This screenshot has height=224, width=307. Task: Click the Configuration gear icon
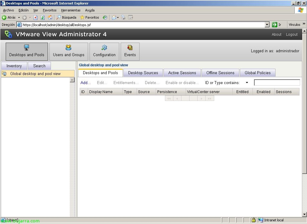coord(104,47)
